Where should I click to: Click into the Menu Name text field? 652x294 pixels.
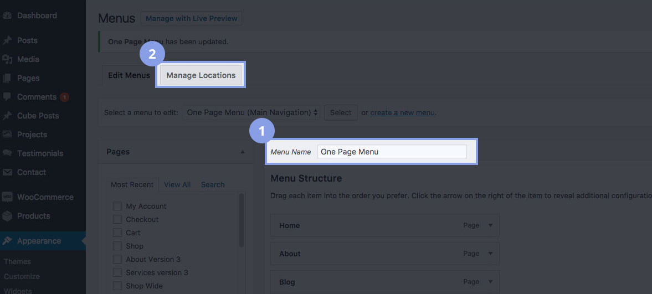pyautogui.click(x=392, y=152)
